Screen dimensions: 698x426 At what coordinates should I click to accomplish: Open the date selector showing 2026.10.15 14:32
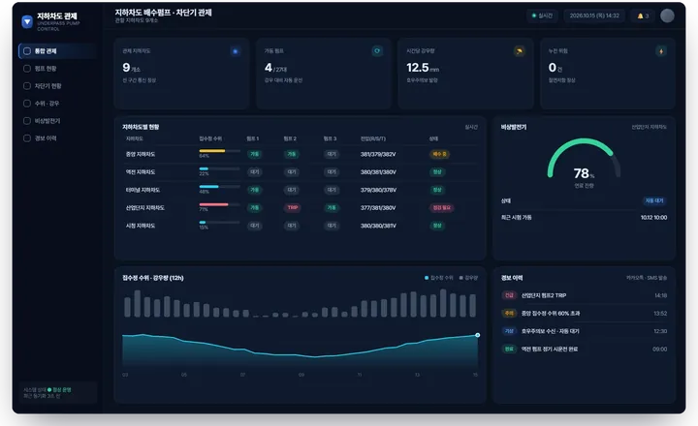(594, 15)
